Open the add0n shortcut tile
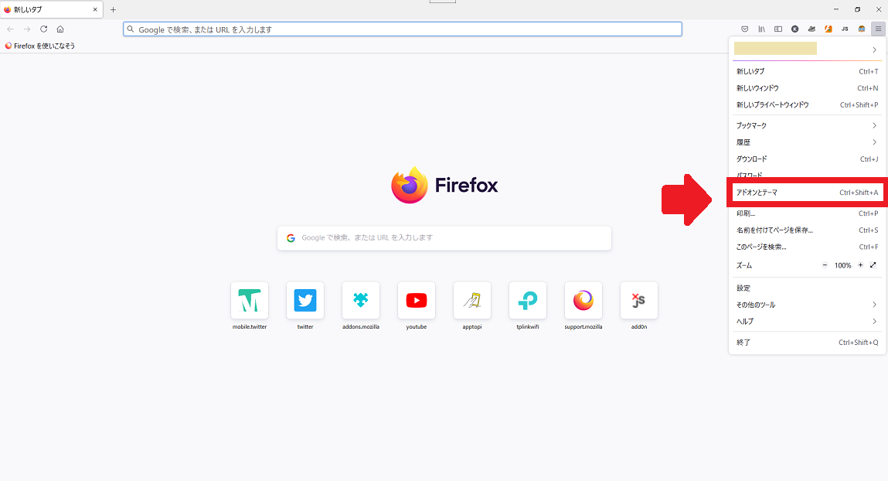 (639, 300)
